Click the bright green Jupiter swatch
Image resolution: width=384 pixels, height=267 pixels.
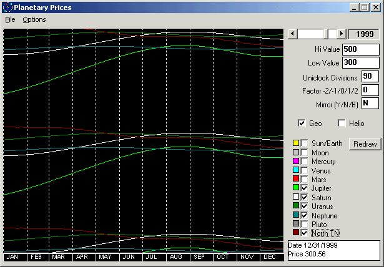[x=296, y=188]
